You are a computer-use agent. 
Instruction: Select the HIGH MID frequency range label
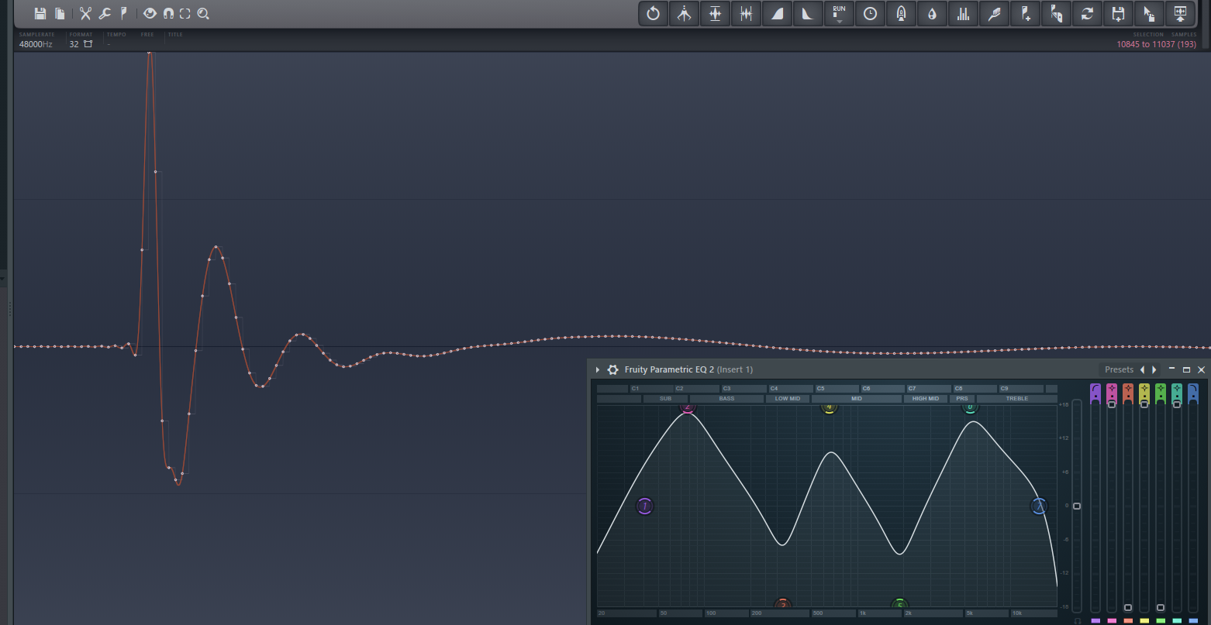coord(926,399)
